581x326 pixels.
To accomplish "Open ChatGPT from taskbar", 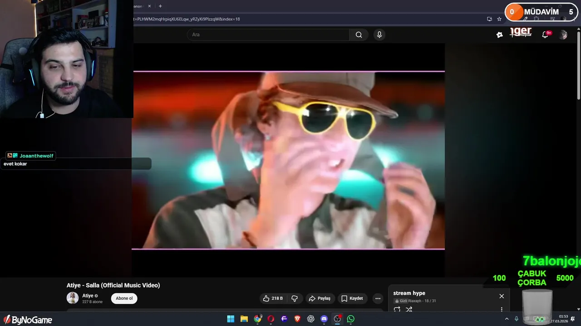I will point(311,319).
